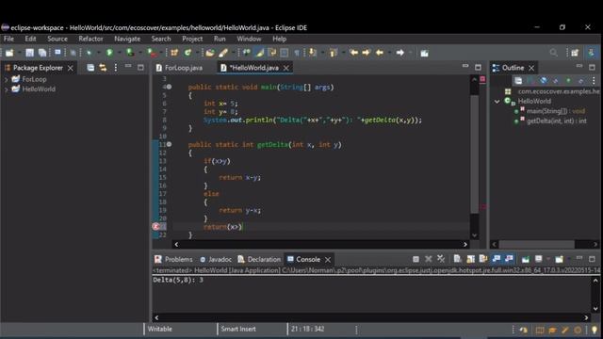Collapse all in Package Explorer
This screenshot has height=339, width=603.
pyautogui.click(x=90, y=68)
